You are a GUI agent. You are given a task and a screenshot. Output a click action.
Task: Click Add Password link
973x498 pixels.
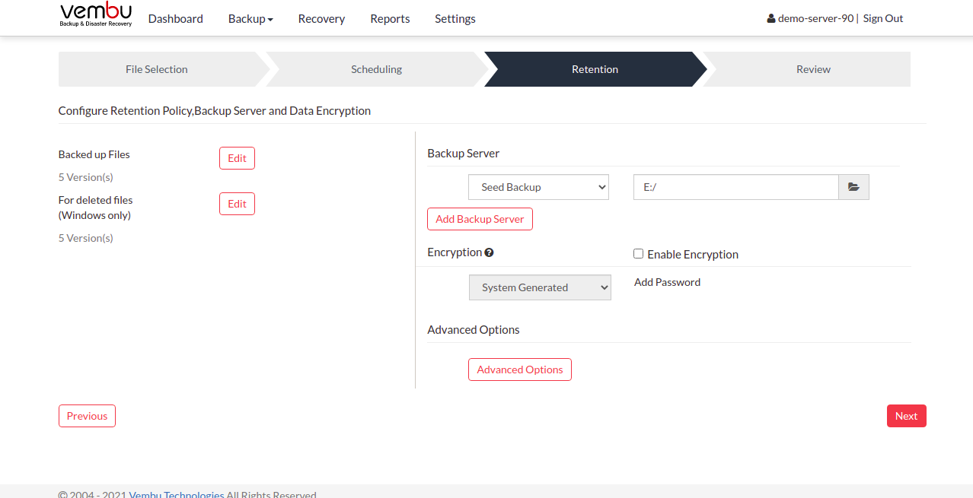pos(667,282)
